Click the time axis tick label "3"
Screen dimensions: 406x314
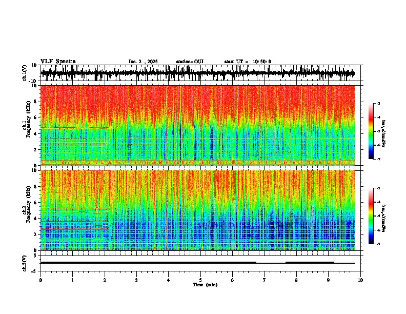(136, 280)
